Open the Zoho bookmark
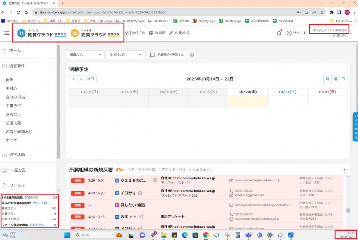Viewport: 358px width, 240px height. pos(106,21)
